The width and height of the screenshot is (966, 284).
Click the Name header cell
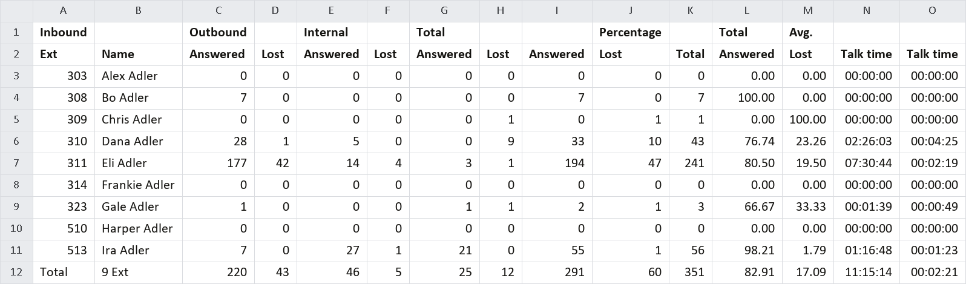pos(139,54)
